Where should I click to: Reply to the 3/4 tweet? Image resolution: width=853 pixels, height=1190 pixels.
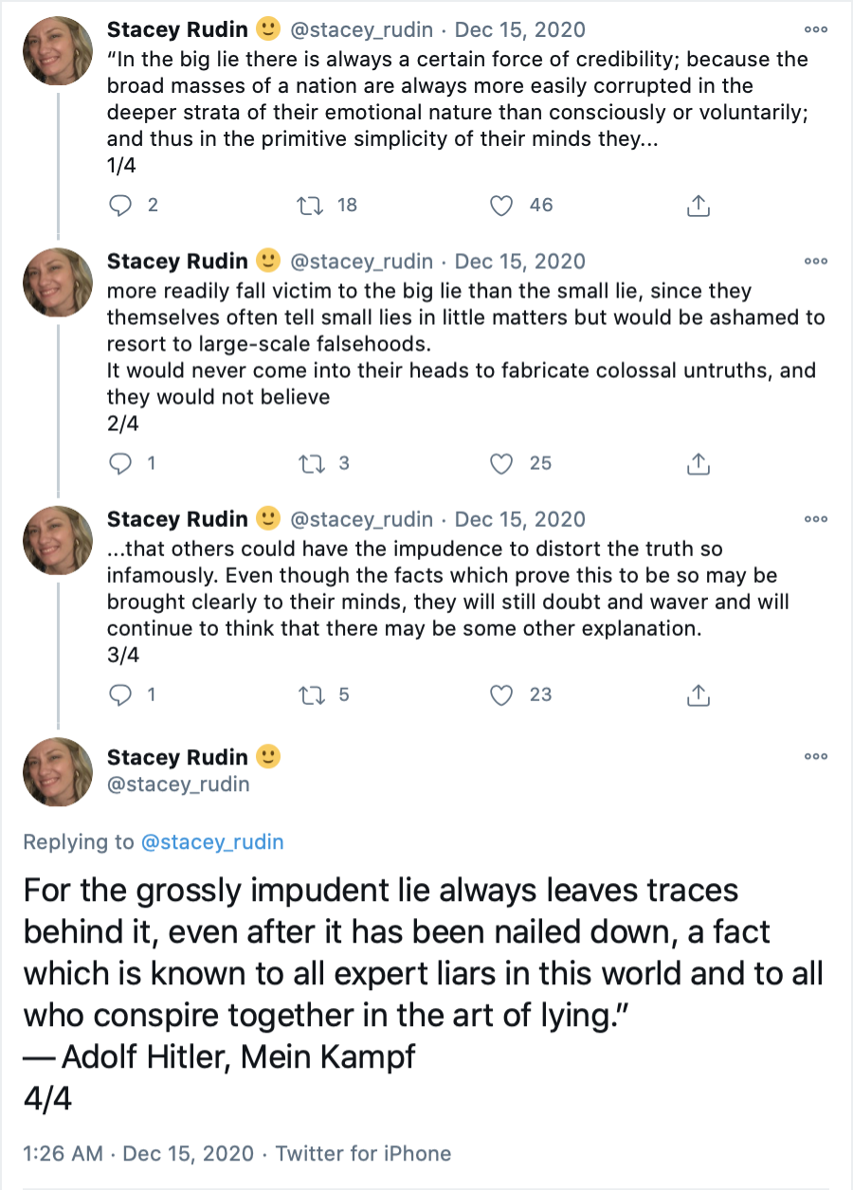click(x=120, y=694)
